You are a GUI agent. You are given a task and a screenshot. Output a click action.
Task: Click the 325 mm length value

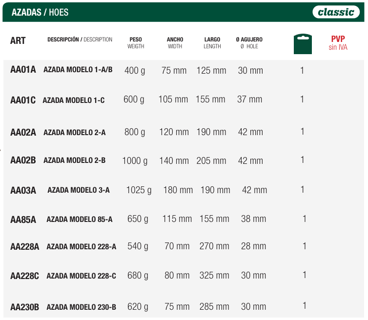pos(214,276)
